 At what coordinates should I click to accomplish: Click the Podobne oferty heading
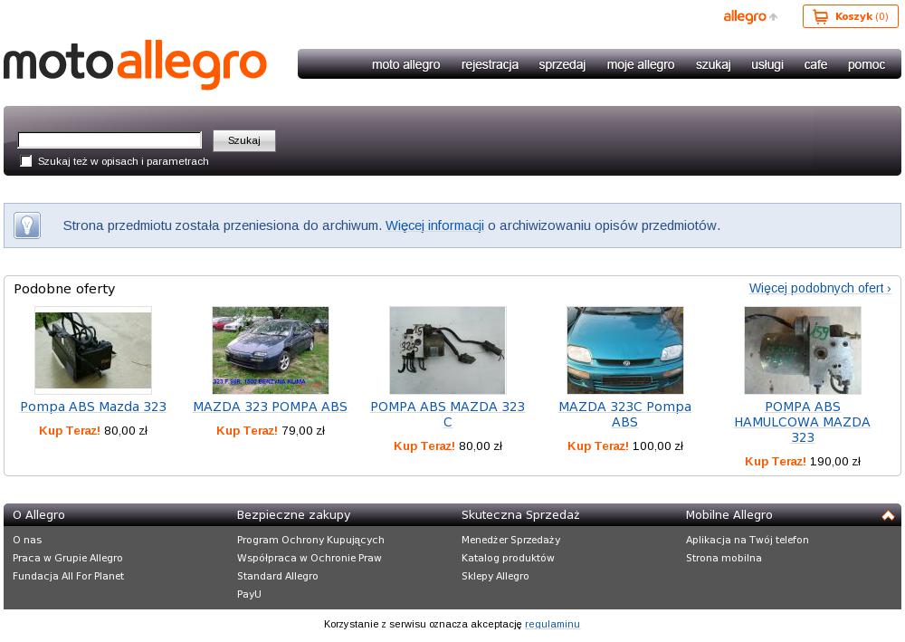coord(64,289)
